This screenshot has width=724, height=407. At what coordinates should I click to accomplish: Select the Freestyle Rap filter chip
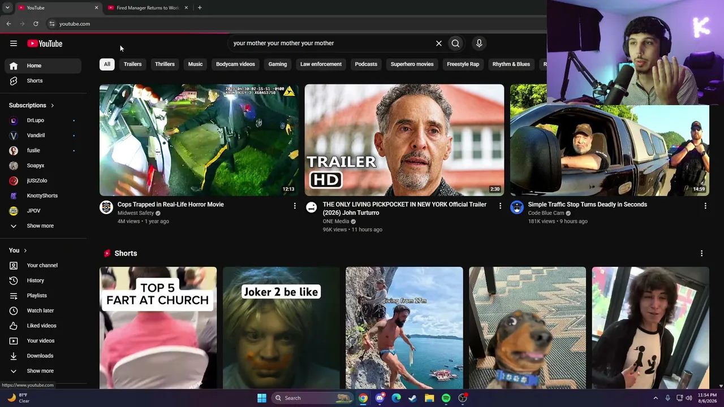(x=463, y=64)
